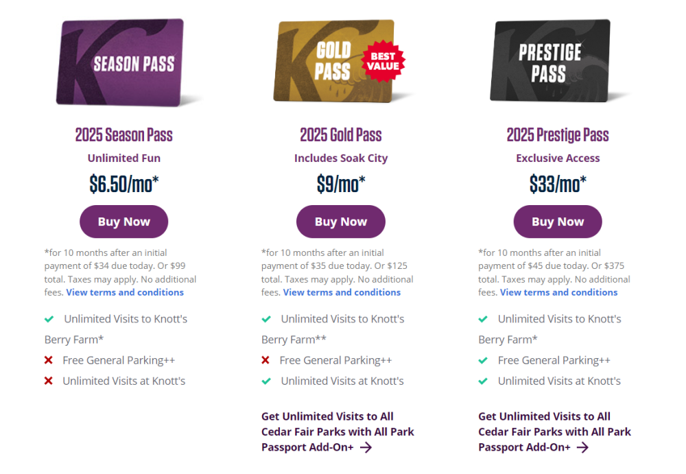Buy the 2025 Season Pass now
The width and height of the screenshot is (686, 474).
coord(124,222)
